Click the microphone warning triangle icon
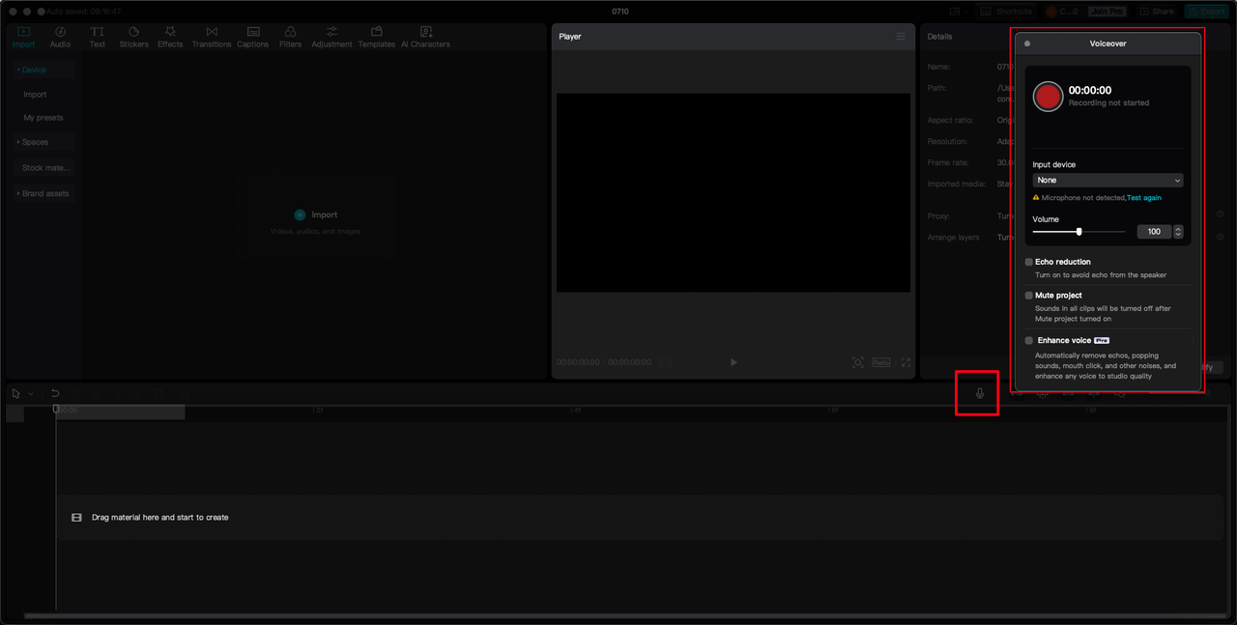This screenshot has height=625, width=1237. point(1036,198)
